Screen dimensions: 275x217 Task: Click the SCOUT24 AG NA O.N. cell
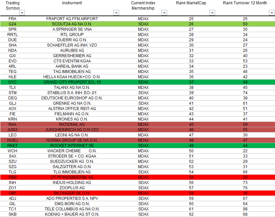(x=72, y=24)
